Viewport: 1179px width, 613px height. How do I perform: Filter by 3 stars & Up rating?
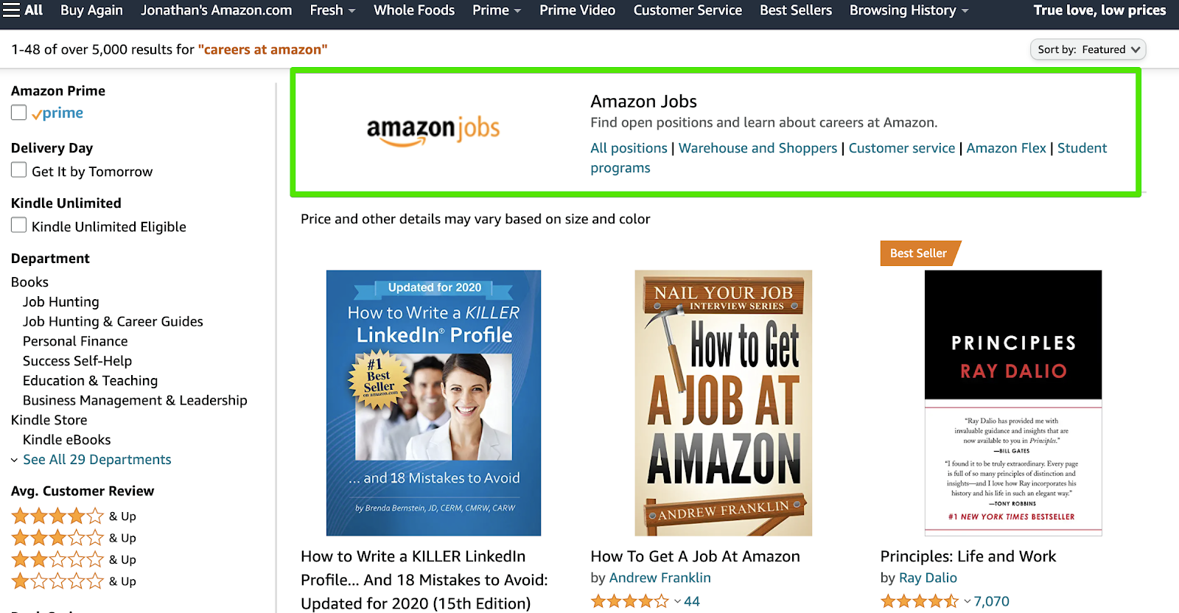74,538
